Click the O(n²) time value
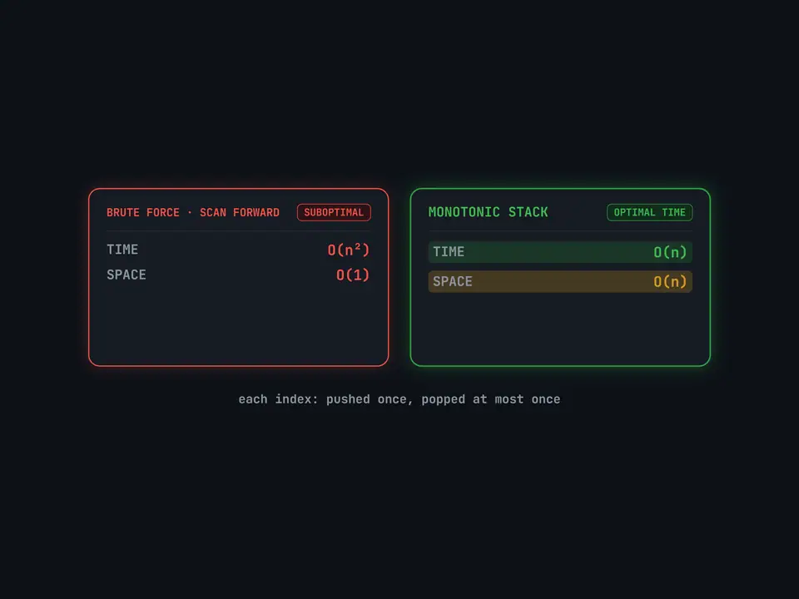 pos(348,250)
